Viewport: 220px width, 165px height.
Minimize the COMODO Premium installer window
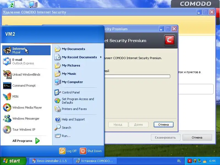point(161,29)
